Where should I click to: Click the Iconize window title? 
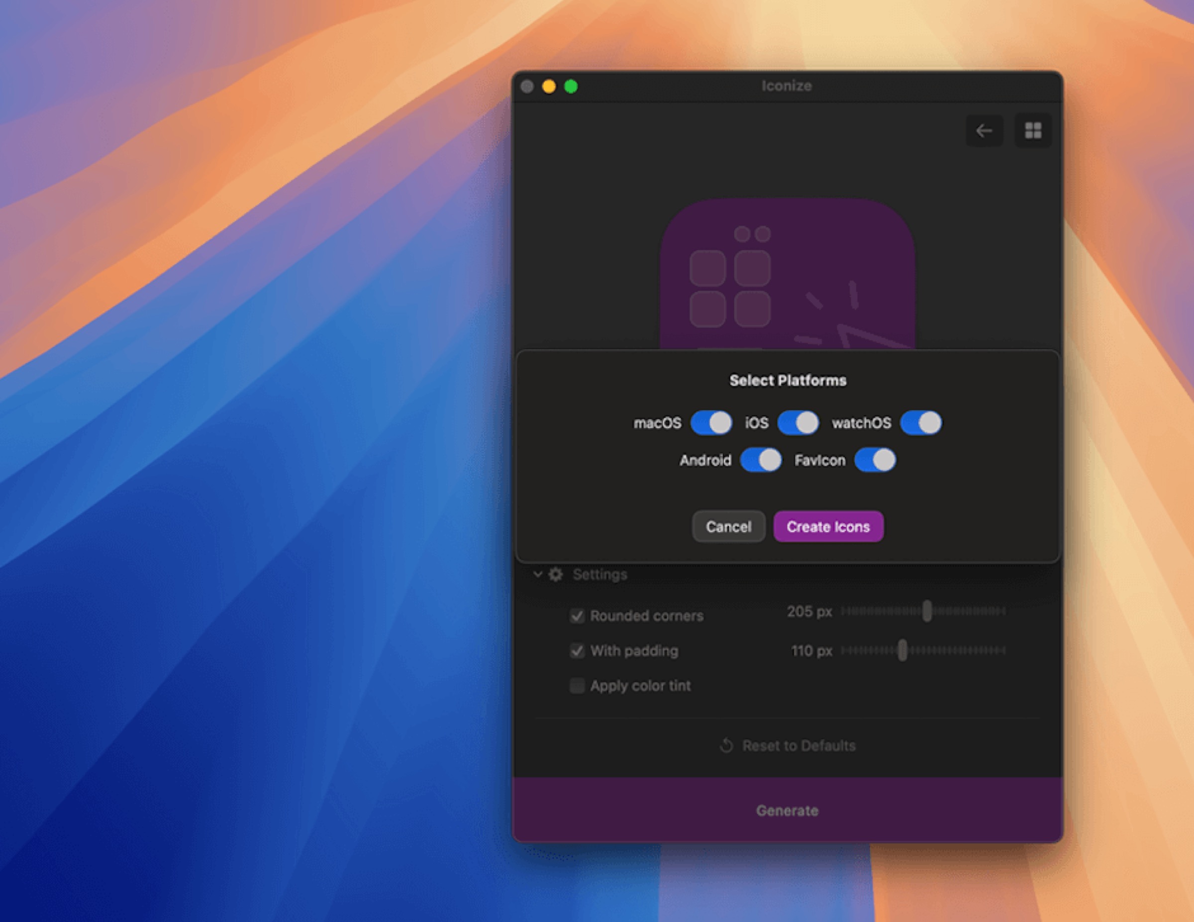coord(787,86)
